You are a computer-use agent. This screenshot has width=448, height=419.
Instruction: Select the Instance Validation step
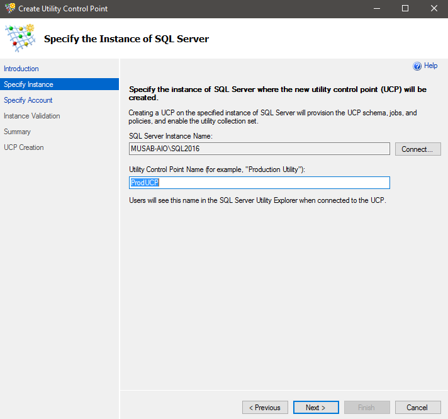32,116
